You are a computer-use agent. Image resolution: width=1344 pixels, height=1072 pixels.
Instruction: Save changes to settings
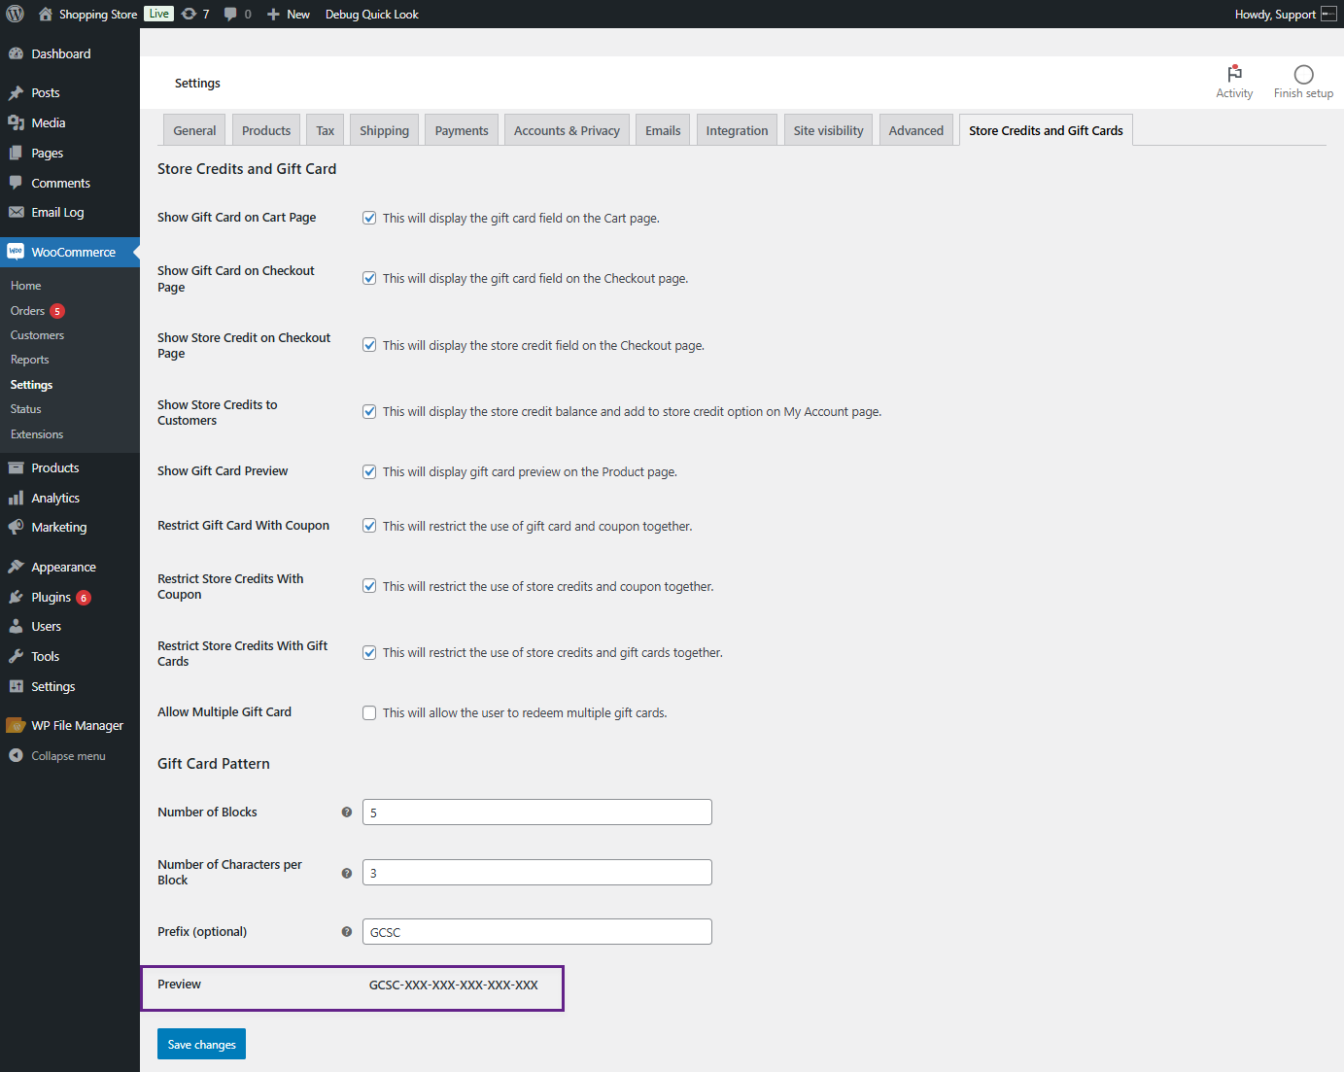pyautogui.click(x=201, y=1044)
